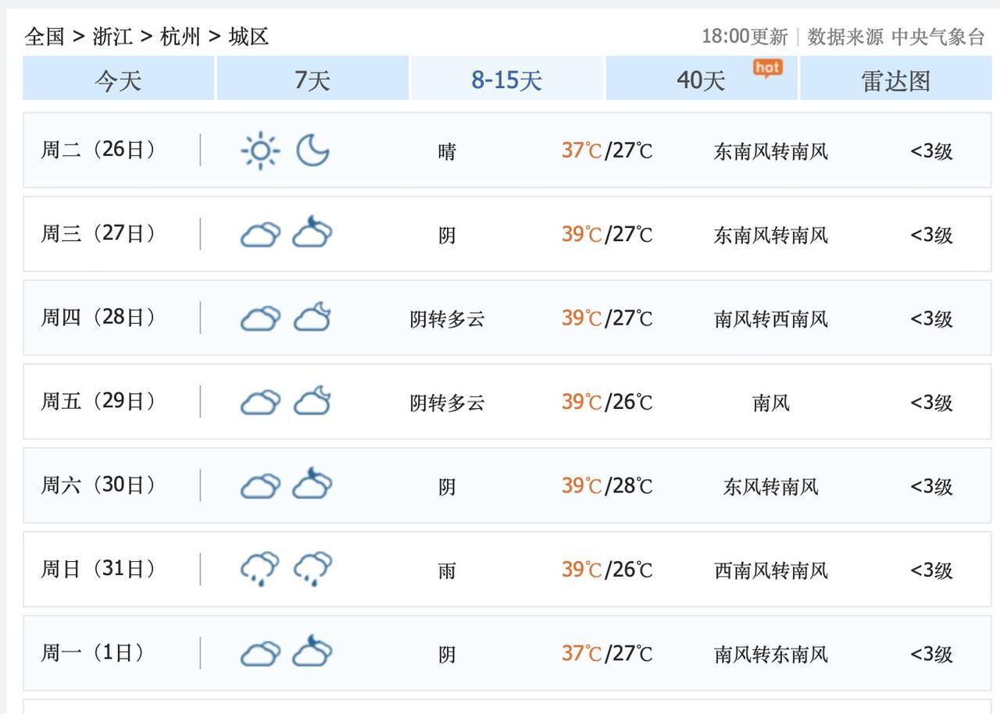Select the 8-15天 forecast tab

tap(506, 80)
